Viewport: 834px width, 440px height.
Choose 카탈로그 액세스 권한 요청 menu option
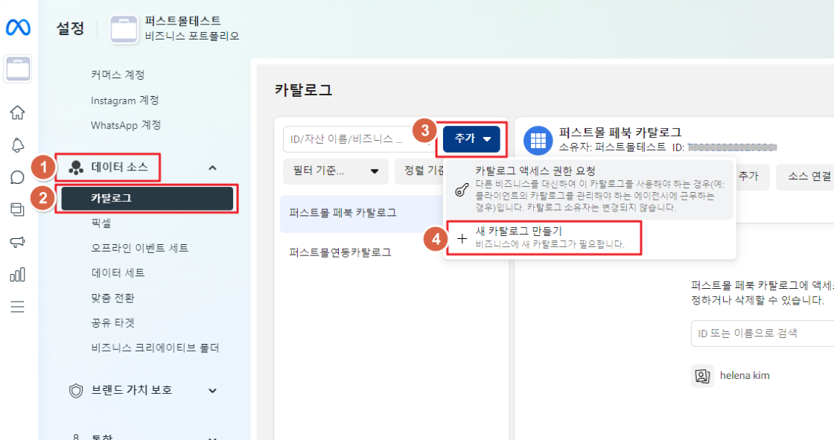[x=589, y=189]
